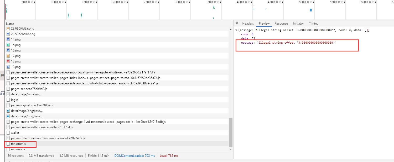The height and width of the screenshot is (162, 394).
Task: Click the Finish: 11.5 min entry
Action: (x=98, y=156)
